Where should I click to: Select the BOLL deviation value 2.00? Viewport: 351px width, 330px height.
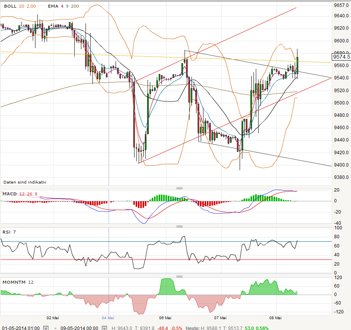pos(31,6)
